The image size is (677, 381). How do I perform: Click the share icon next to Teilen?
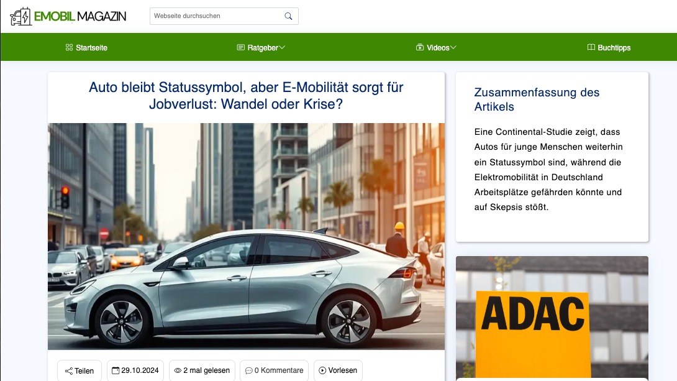pos(68,370)
